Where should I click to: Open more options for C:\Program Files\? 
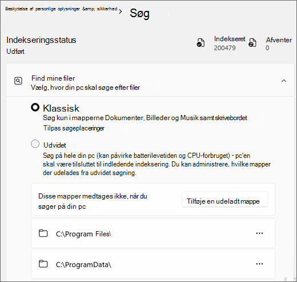coord(259,233)
